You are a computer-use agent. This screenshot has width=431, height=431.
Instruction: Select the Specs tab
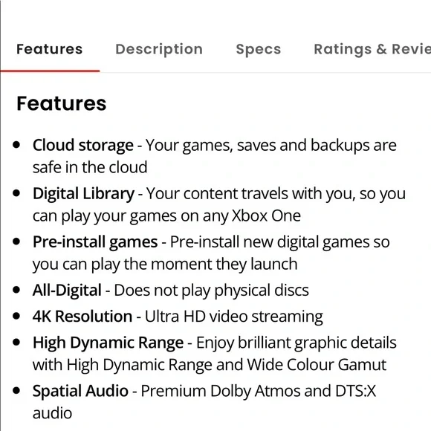pos(259,50)
